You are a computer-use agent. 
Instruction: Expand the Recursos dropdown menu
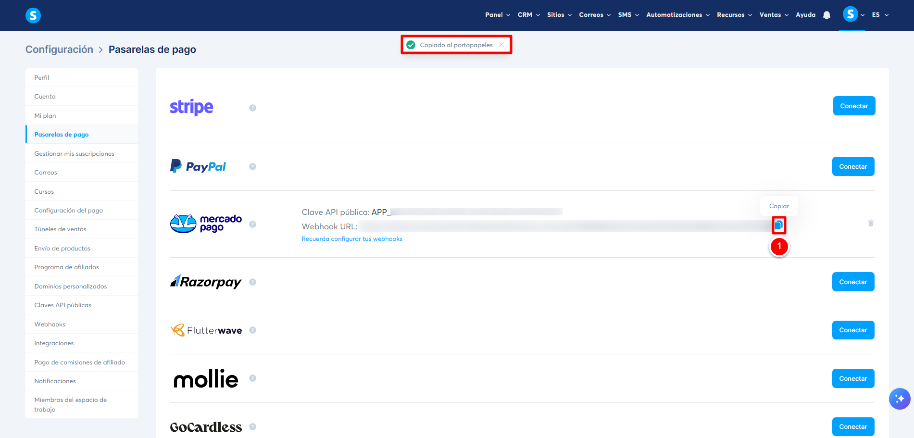[735, 15]
